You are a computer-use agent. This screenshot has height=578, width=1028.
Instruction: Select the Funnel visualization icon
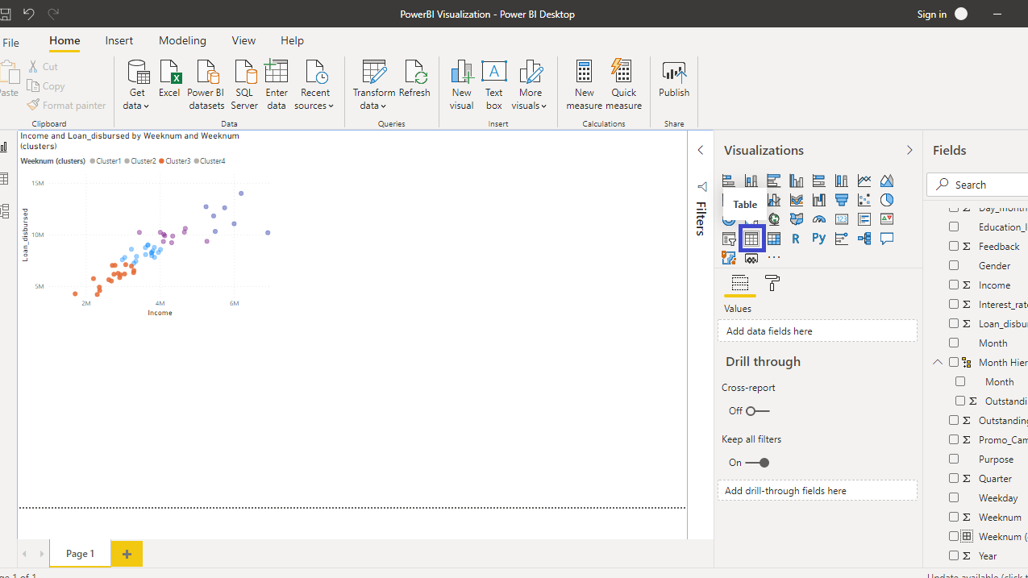click(x=842, y=200)
